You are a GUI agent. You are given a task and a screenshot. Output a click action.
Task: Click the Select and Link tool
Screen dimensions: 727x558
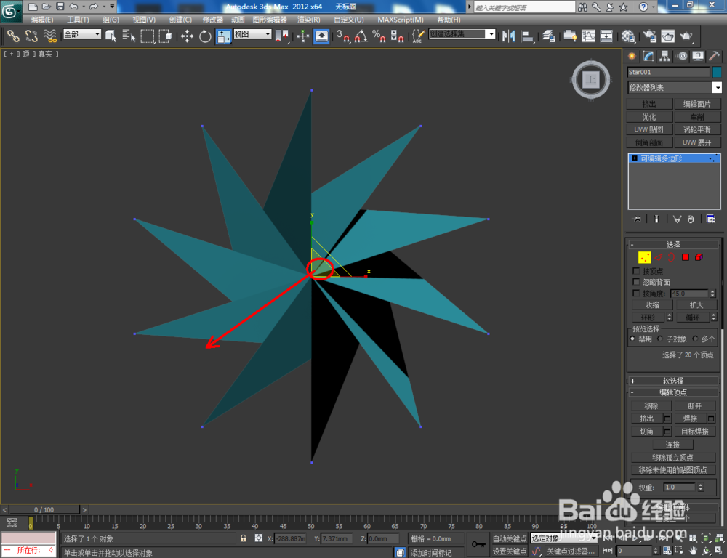[13, 36]
